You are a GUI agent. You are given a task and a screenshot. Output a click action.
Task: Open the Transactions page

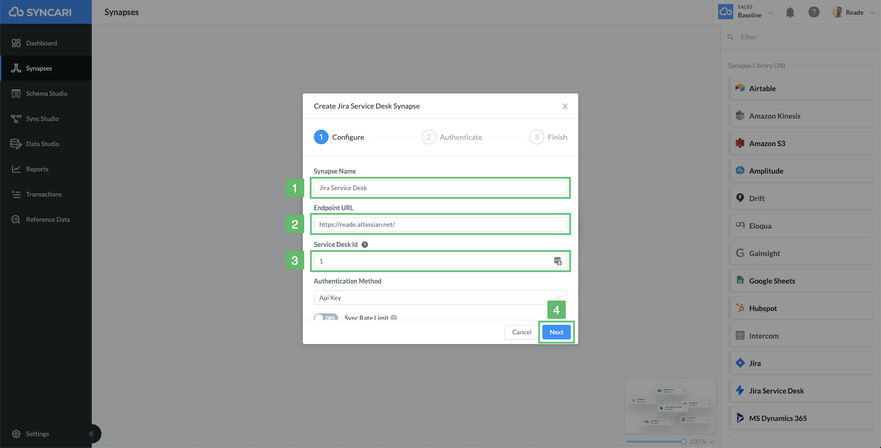(46, 194)
